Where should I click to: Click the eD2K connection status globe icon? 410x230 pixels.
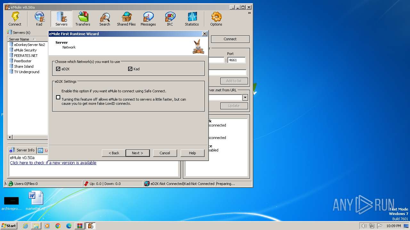click(x=147, y=184)
